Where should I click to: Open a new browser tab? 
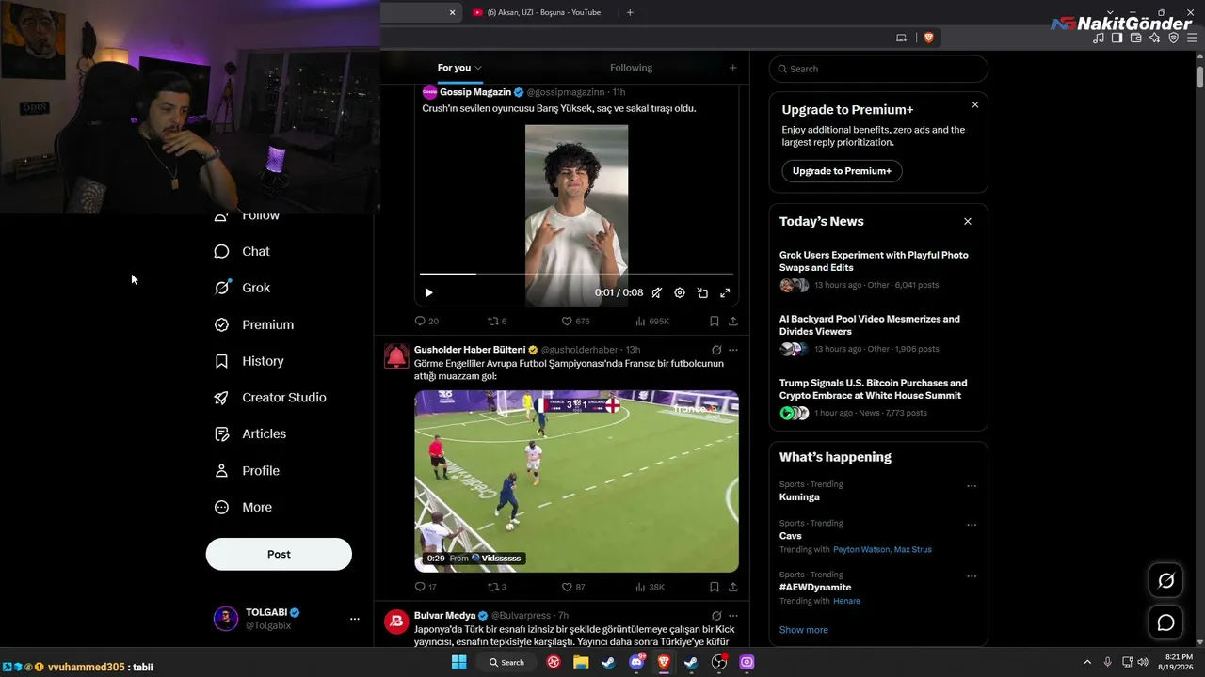point(630,12)
